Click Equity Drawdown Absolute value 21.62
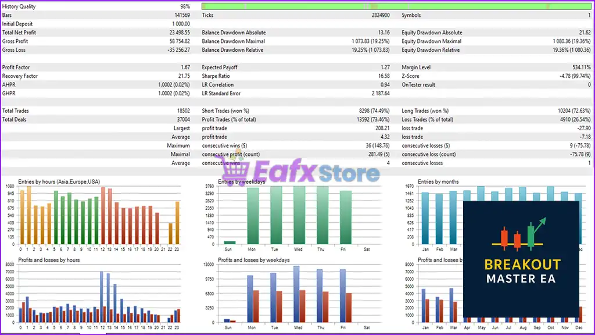This screenshot has width=595, height=335. point(585,33)
